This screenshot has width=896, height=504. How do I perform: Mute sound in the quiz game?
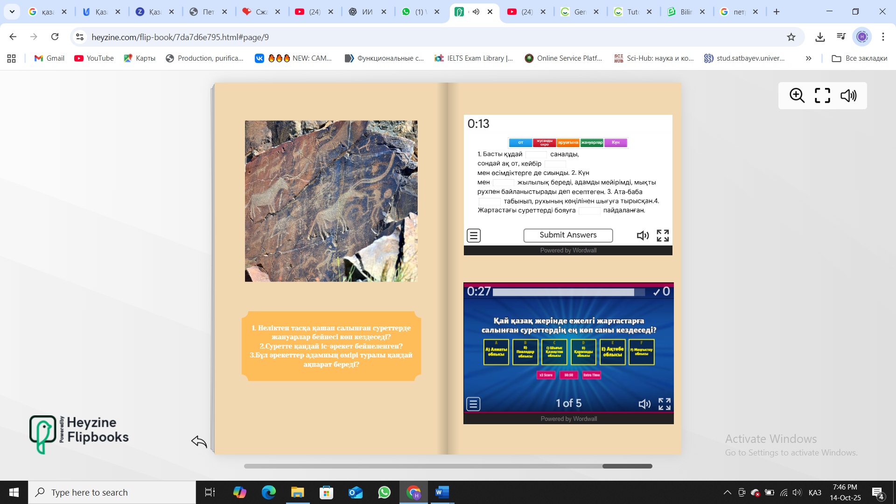coord(644,404)
